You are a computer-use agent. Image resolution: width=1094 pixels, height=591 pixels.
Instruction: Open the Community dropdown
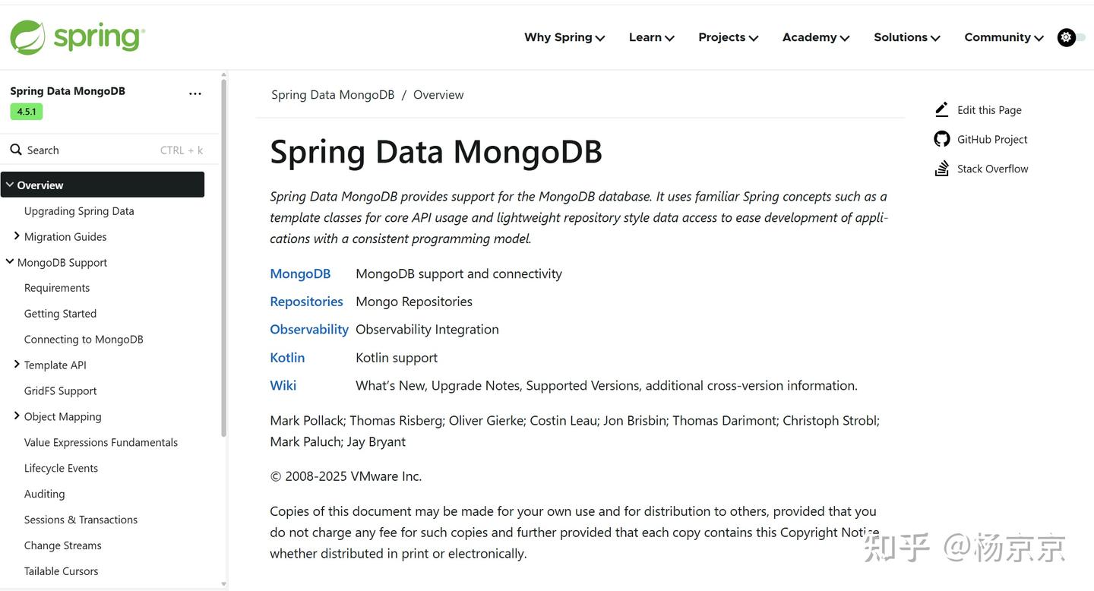tap(1003, 36)
